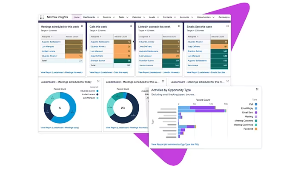Open the Tasks tab dropdown chevron
Screen dimensions: 298x170
127,17
